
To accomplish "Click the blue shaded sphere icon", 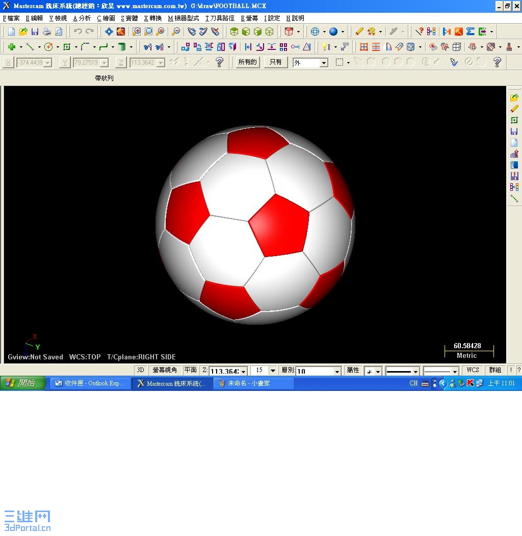I will coord(333,32).
